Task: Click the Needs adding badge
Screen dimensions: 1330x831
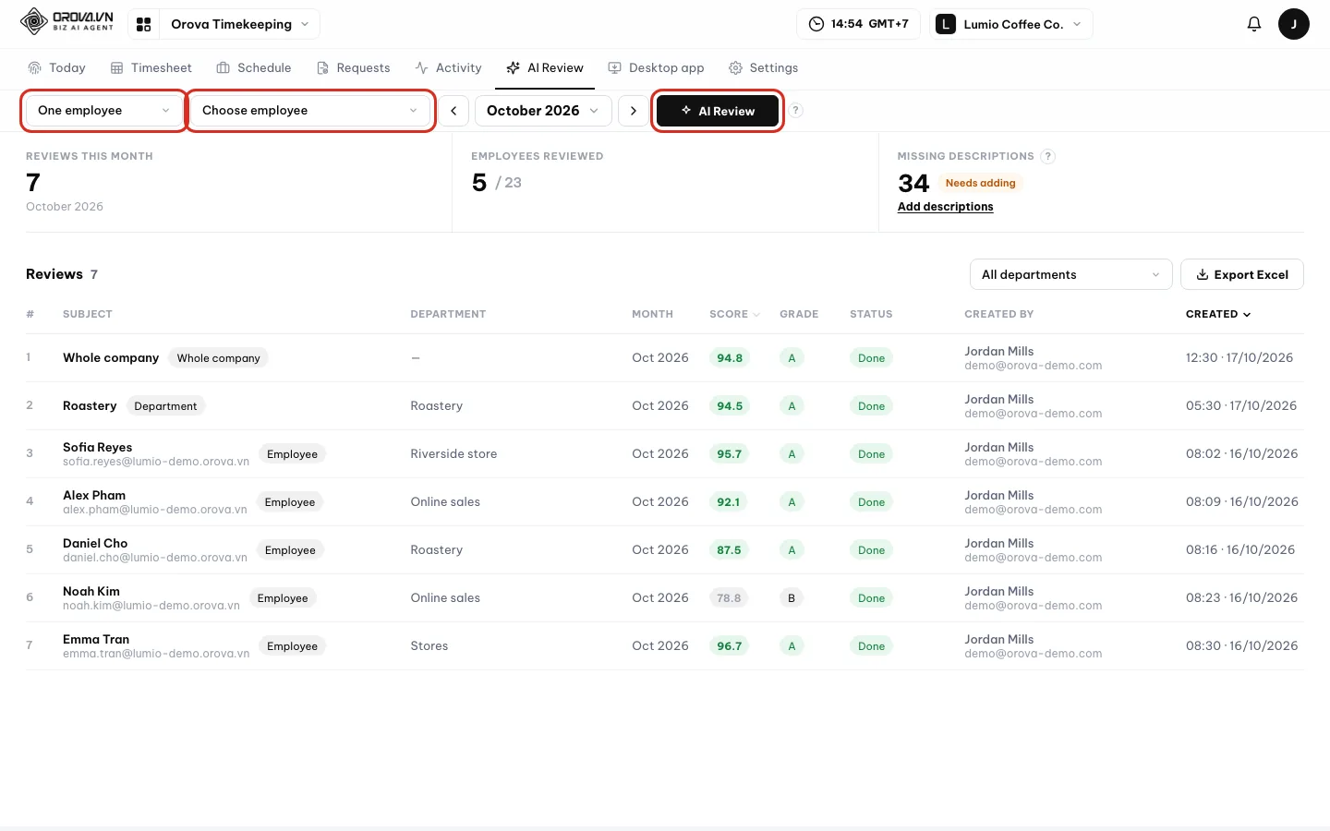Action: coord(980,183)
